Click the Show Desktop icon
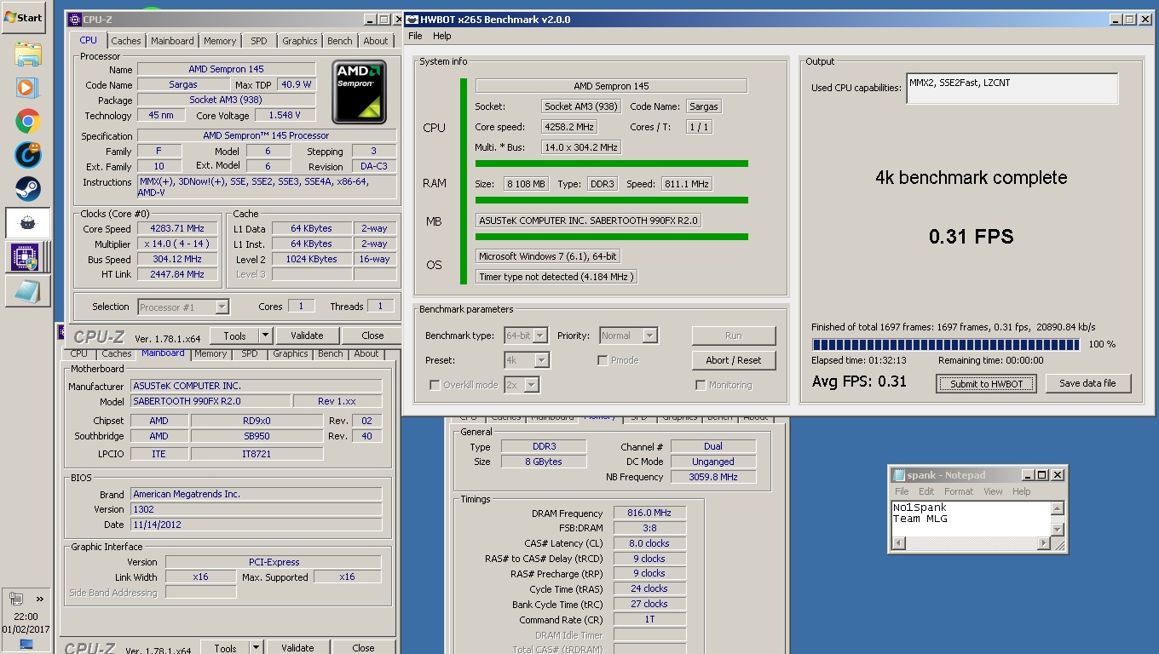The width and height of the screenshot is (1159, 654). (26, 645)
